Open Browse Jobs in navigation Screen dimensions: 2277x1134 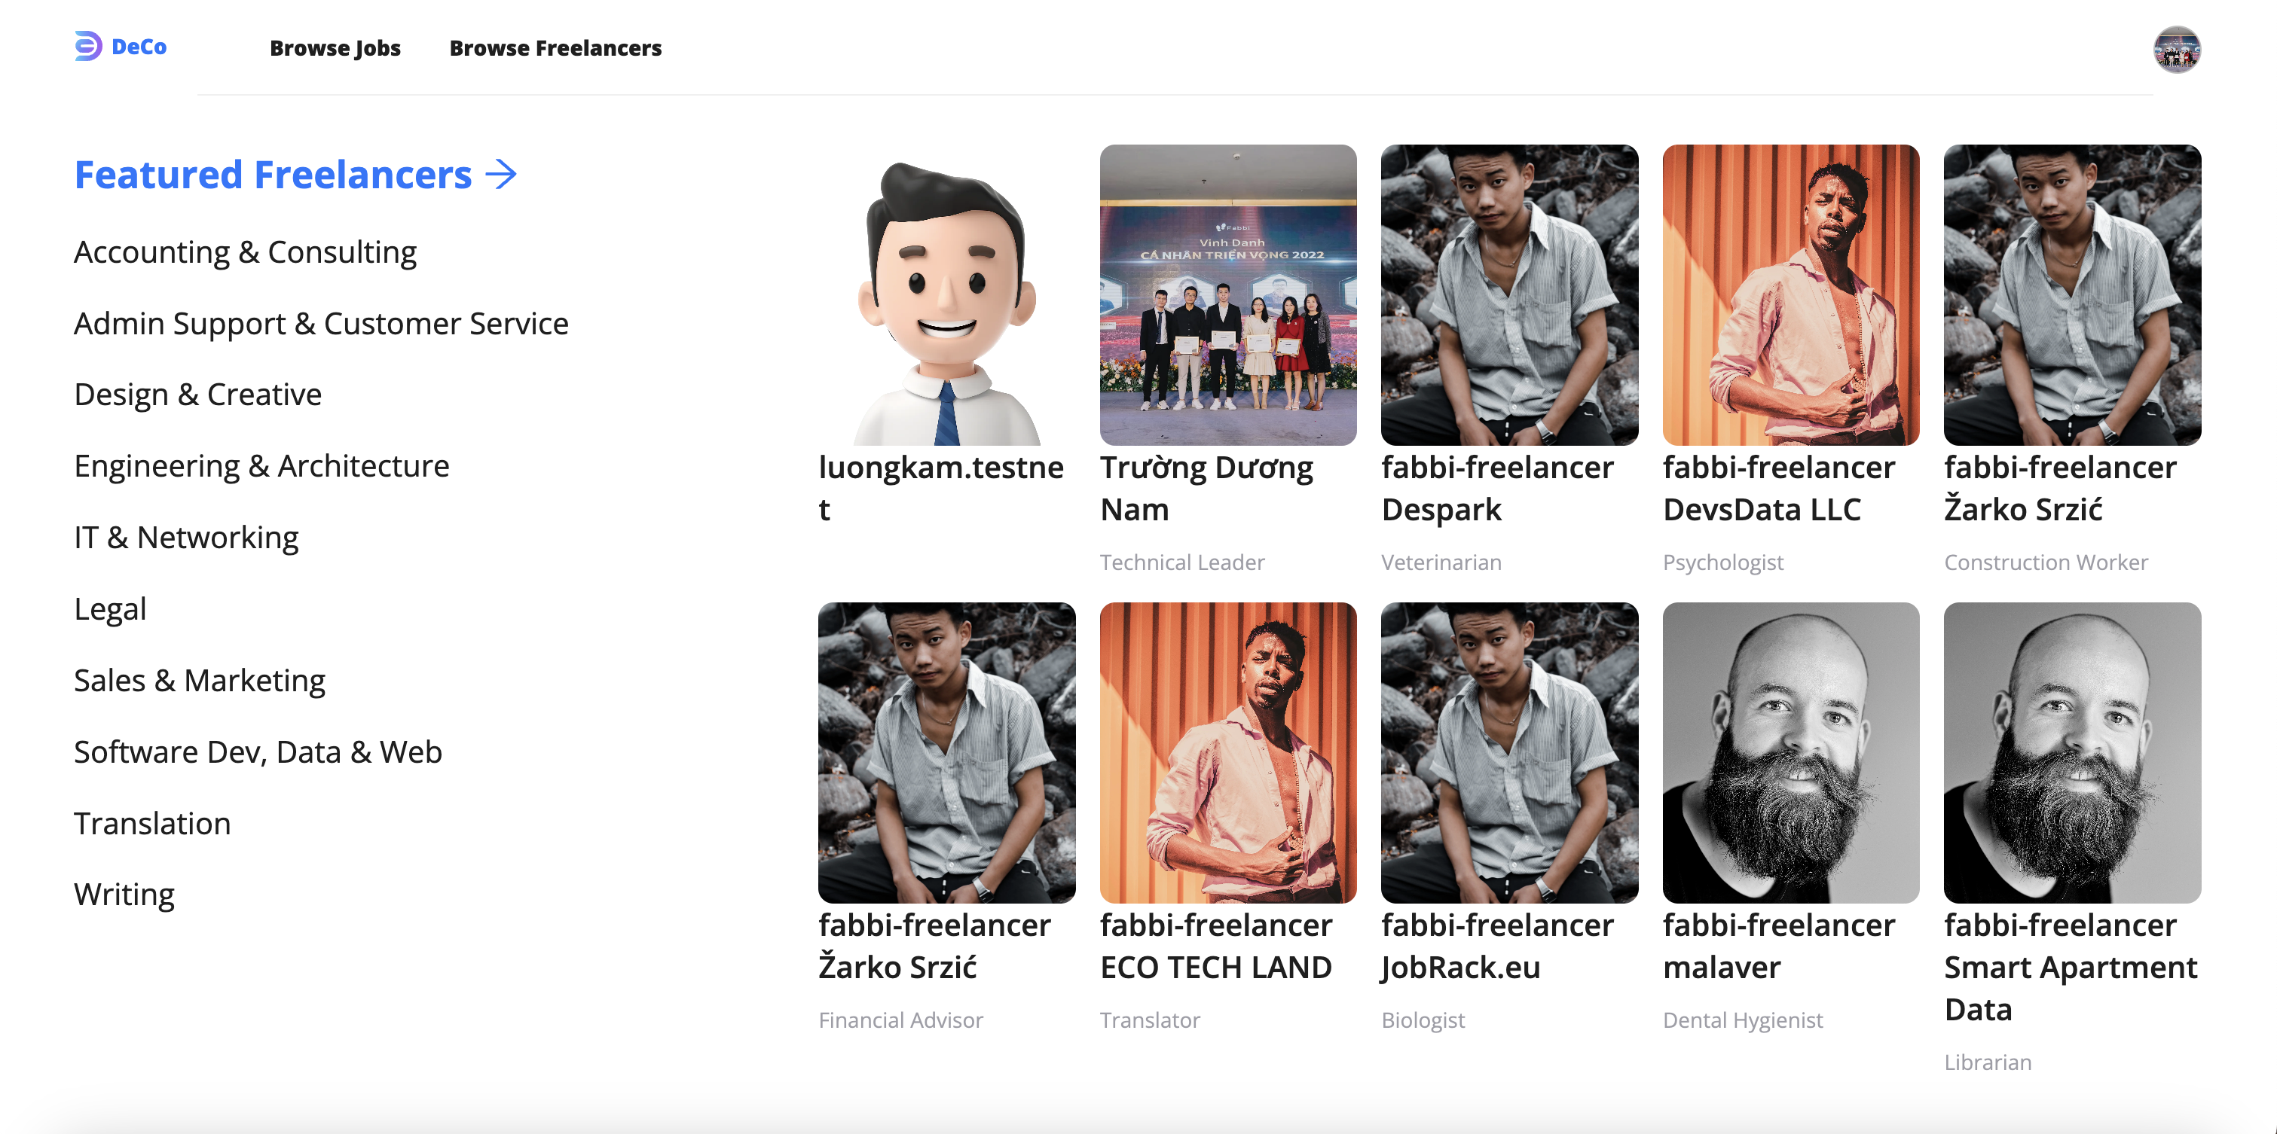(335, 47)
